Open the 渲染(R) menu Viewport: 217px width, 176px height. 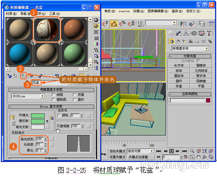coord(177,11)
